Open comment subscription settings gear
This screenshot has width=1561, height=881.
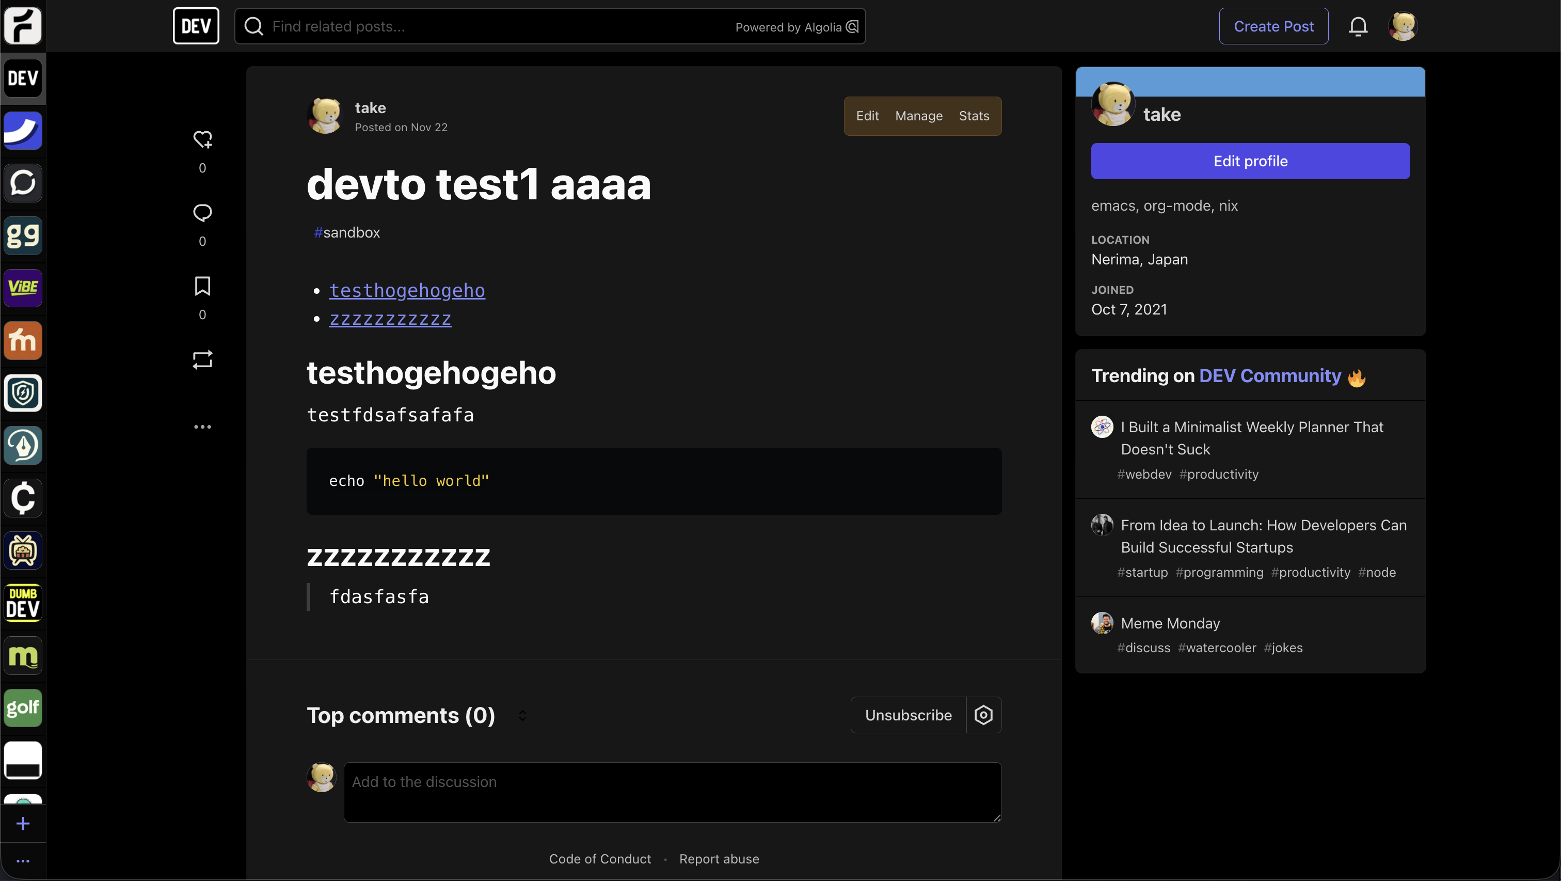[x=983, y=715]
